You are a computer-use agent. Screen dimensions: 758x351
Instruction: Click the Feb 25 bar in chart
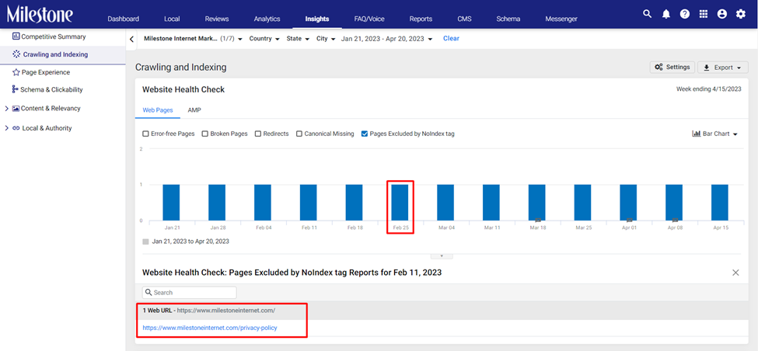(400, 203)
